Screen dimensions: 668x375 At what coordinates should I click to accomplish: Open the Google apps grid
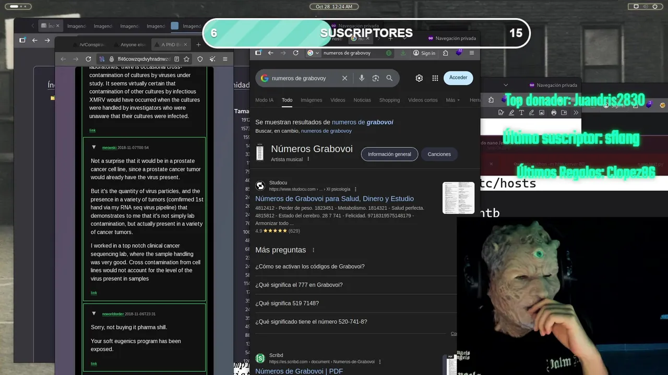click(x=435, y=78)
